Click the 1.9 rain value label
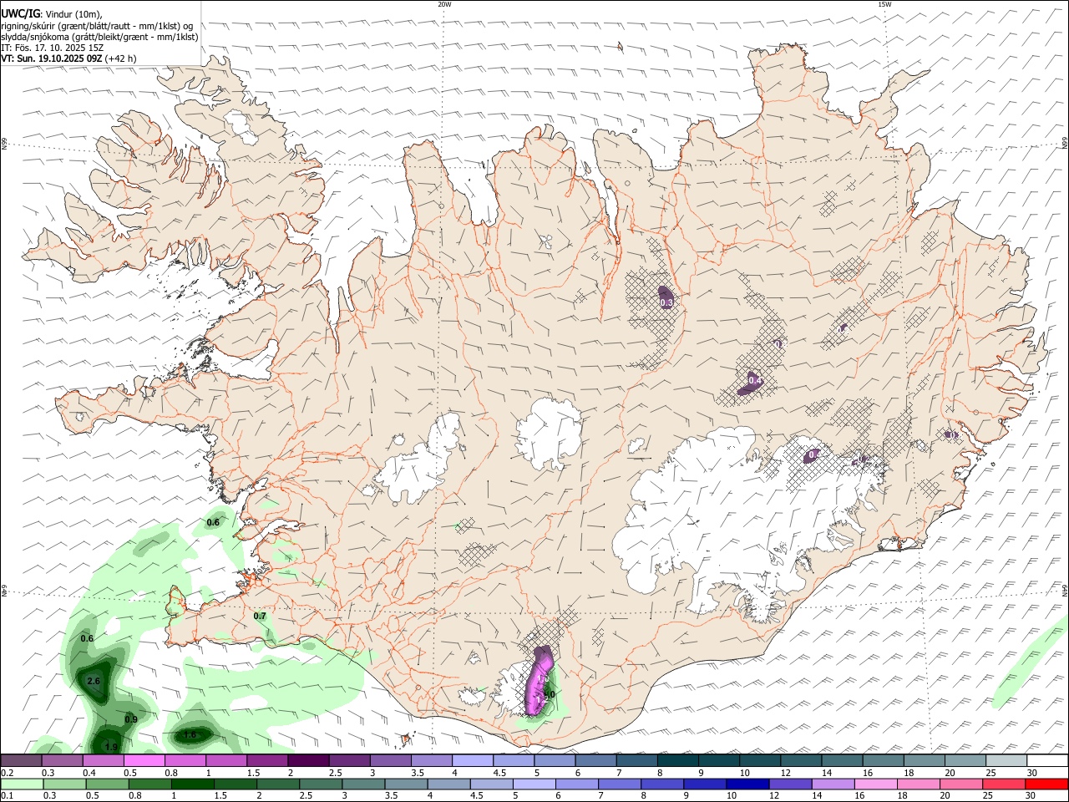This screenshot has width=1069, height=802. [x=111, y=747]
